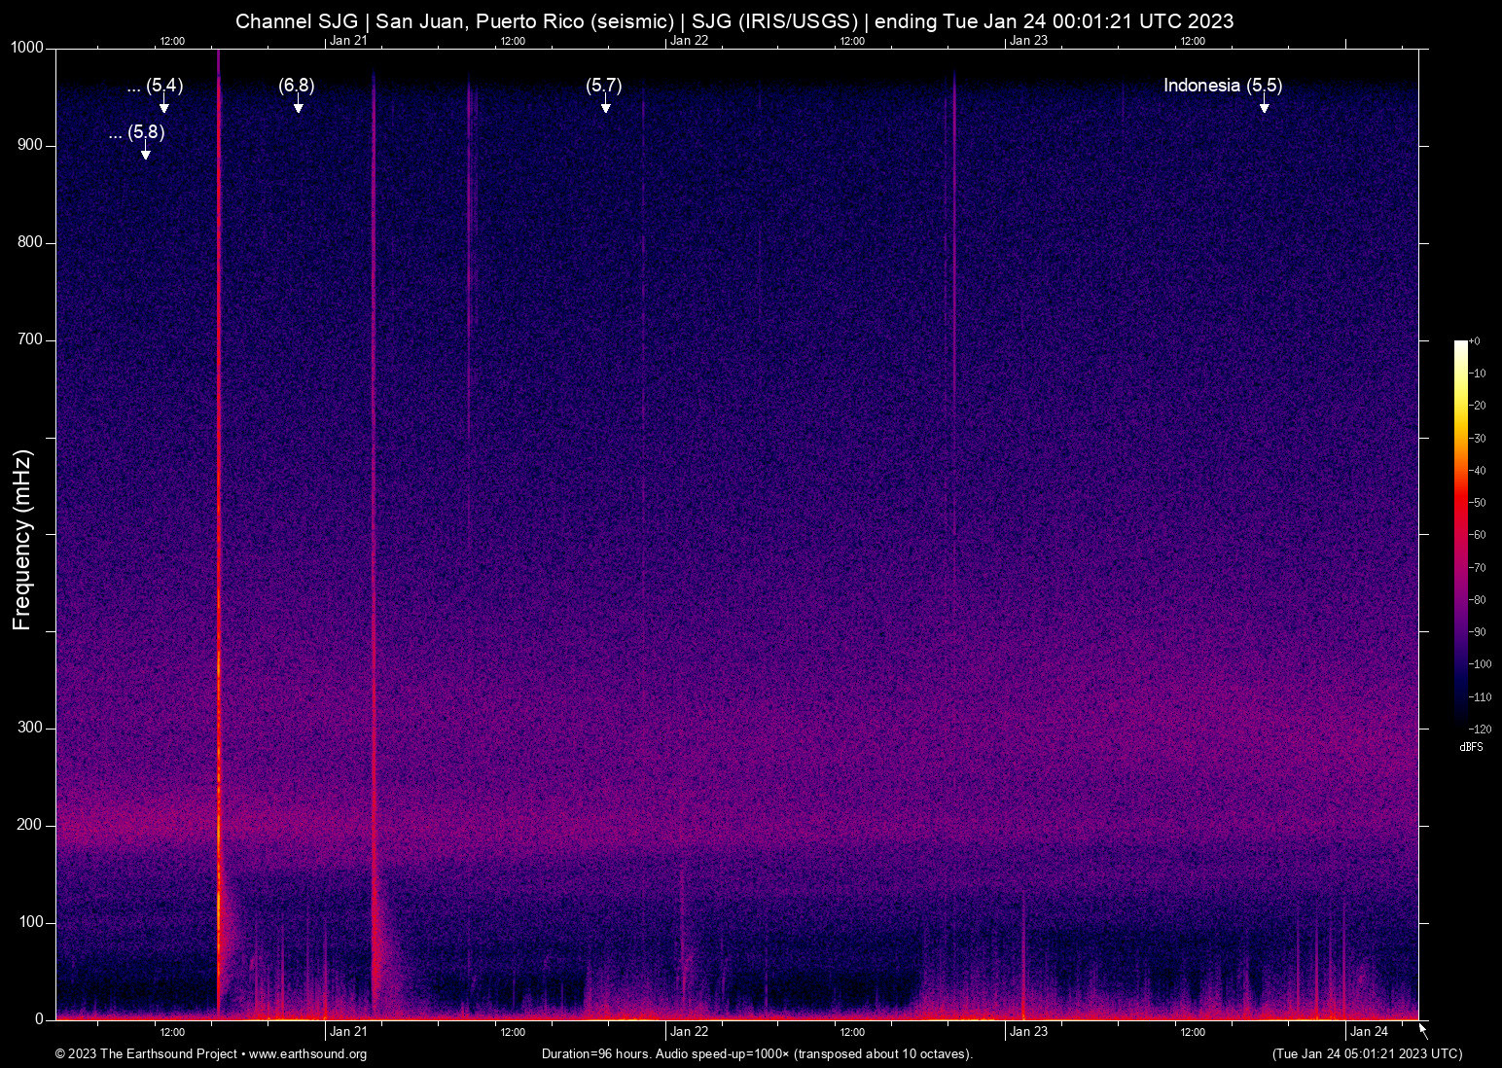Click the dBFS color scale bar
The width and height of the screenshot is (1502, 1068).
point(1460,533)
